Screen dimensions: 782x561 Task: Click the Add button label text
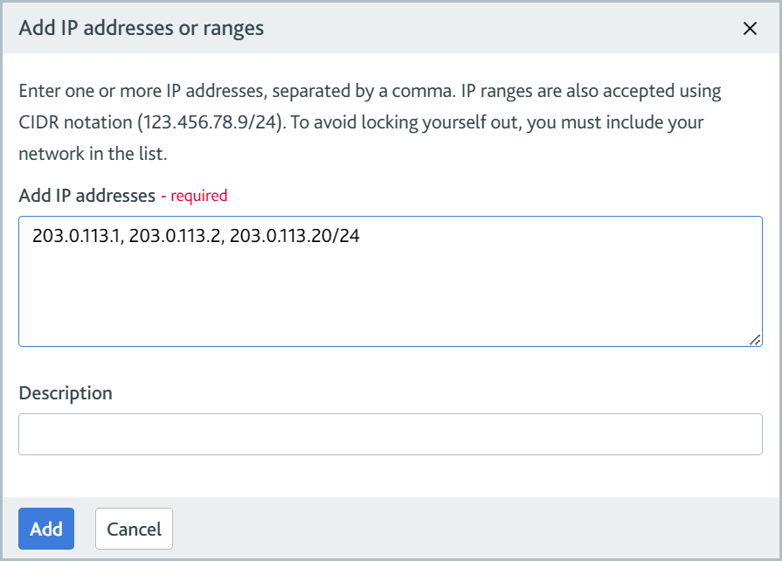click(x=45, y=529)
